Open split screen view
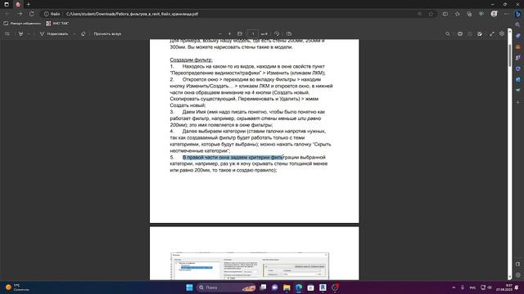Image resolution: width=524 pixels, height=294 pixels. click(445, 14)
